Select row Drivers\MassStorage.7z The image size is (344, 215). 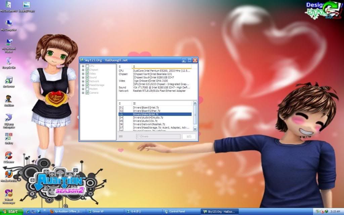click(x=155, y=127)
